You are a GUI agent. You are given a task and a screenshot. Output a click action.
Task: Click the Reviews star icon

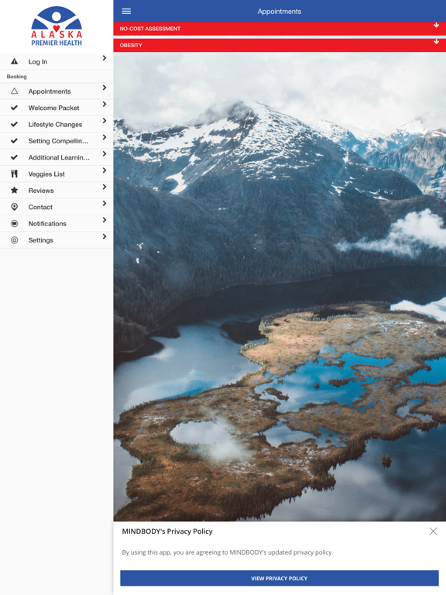click(x=15, y=190)
